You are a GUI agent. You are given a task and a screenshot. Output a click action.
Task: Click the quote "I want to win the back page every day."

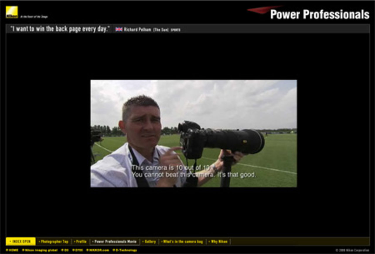click(x=60, y=29)
